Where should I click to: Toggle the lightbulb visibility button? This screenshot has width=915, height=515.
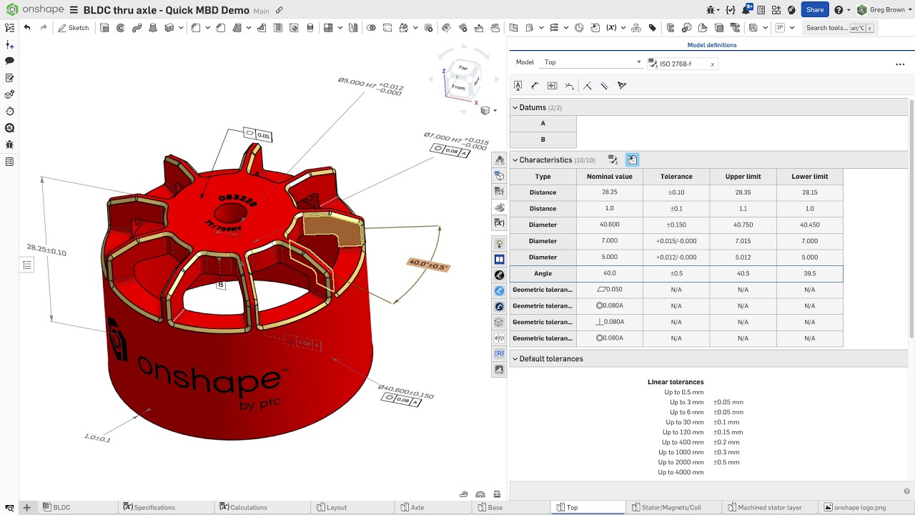coord(500,243)
